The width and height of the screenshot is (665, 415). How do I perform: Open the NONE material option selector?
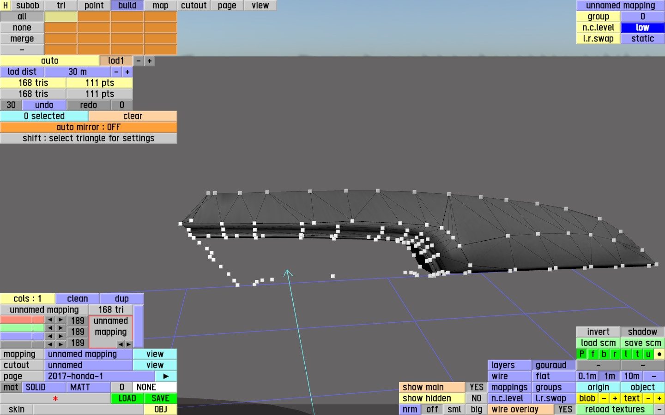pyautogui.click(x=155, y=387)
